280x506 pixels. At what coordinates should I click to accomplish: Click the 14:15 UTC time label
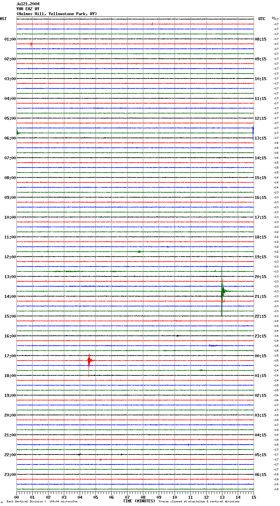coord(261,158)
